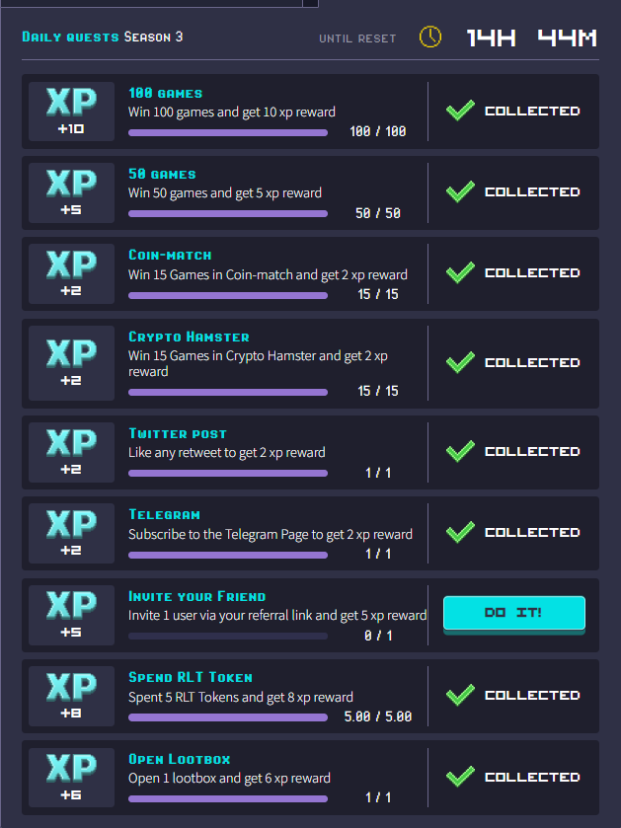Click the Twitter post quest title
The height and width of the screenshot is (828, 621).
pyautogui.click(x=178, y=433)
